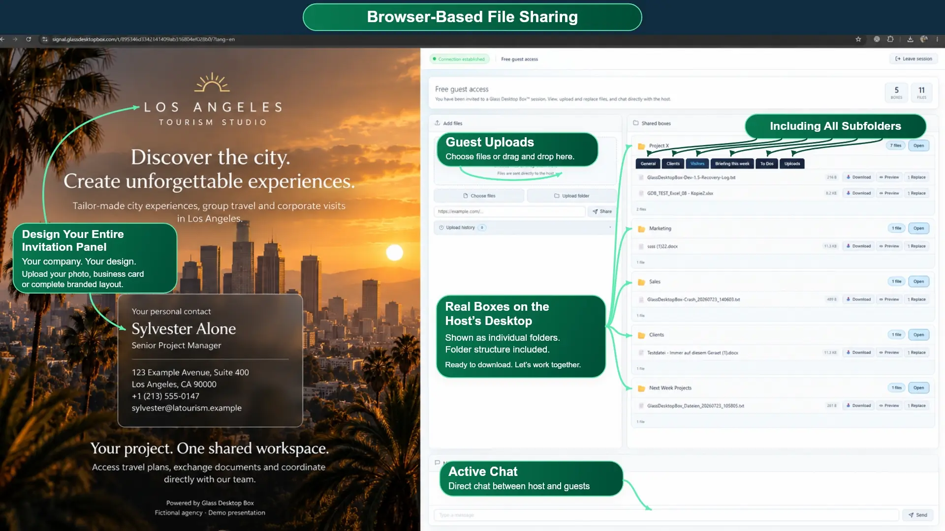Image resolution: width=945 pixels, height=531 pixels.
Task: Leave the guest session
Action: 913,59
